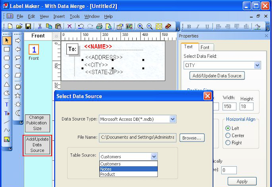
Task: Open the File menu
Action: [x=20, y=16]
